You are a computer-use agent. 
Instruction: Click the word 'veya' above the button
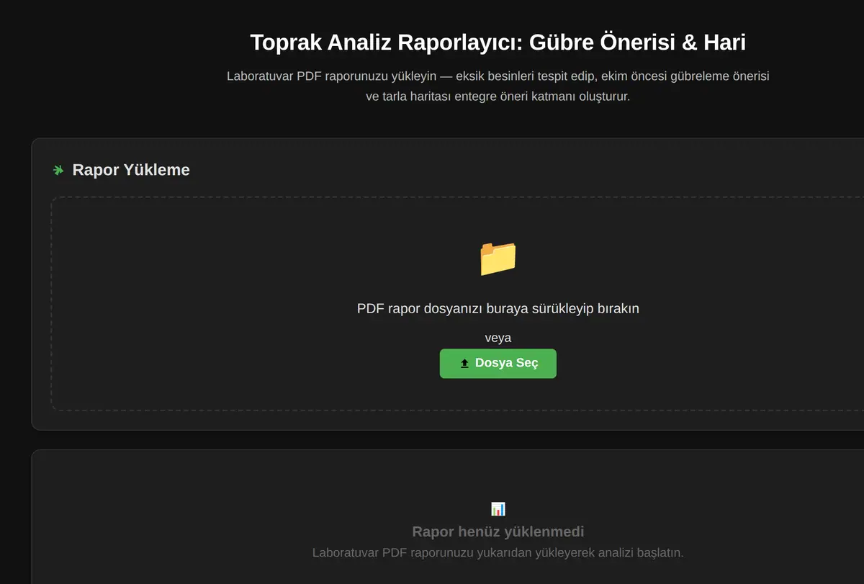point(498,338)
